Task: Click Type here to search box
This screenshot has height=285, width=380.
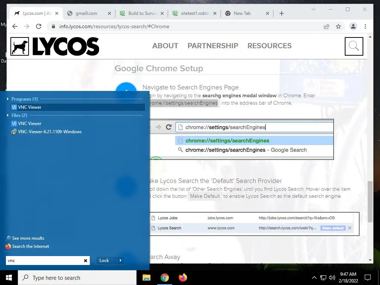Action: (77, 278)
